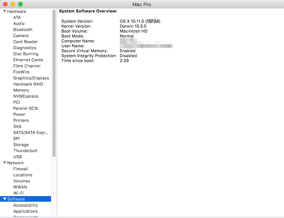
Task: Open WWAN network entry
Action: pyautogui.click(x=20, y=187)
